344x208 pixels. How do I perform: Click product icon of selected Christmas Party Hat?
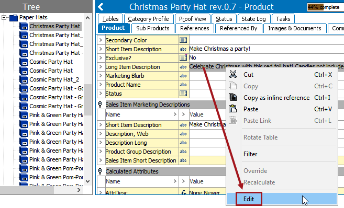click(24, 26)
